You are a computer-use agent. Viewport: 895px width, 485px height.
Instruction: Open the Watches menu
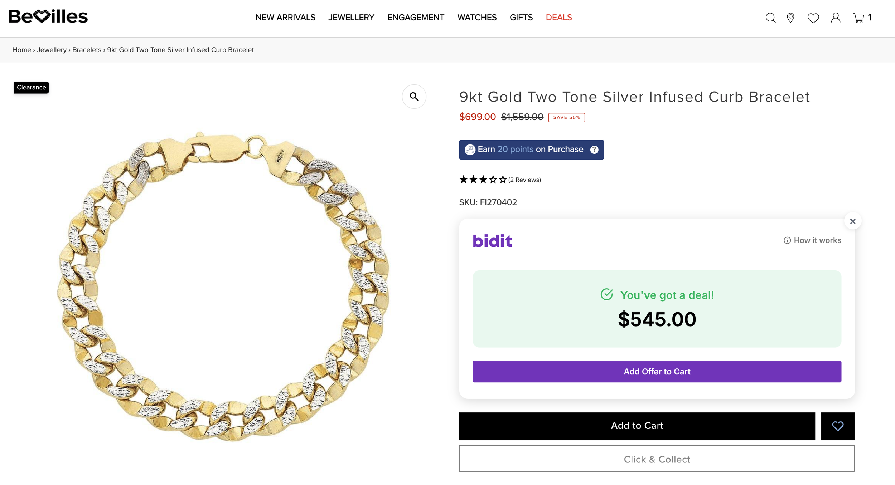coord(477,18)
